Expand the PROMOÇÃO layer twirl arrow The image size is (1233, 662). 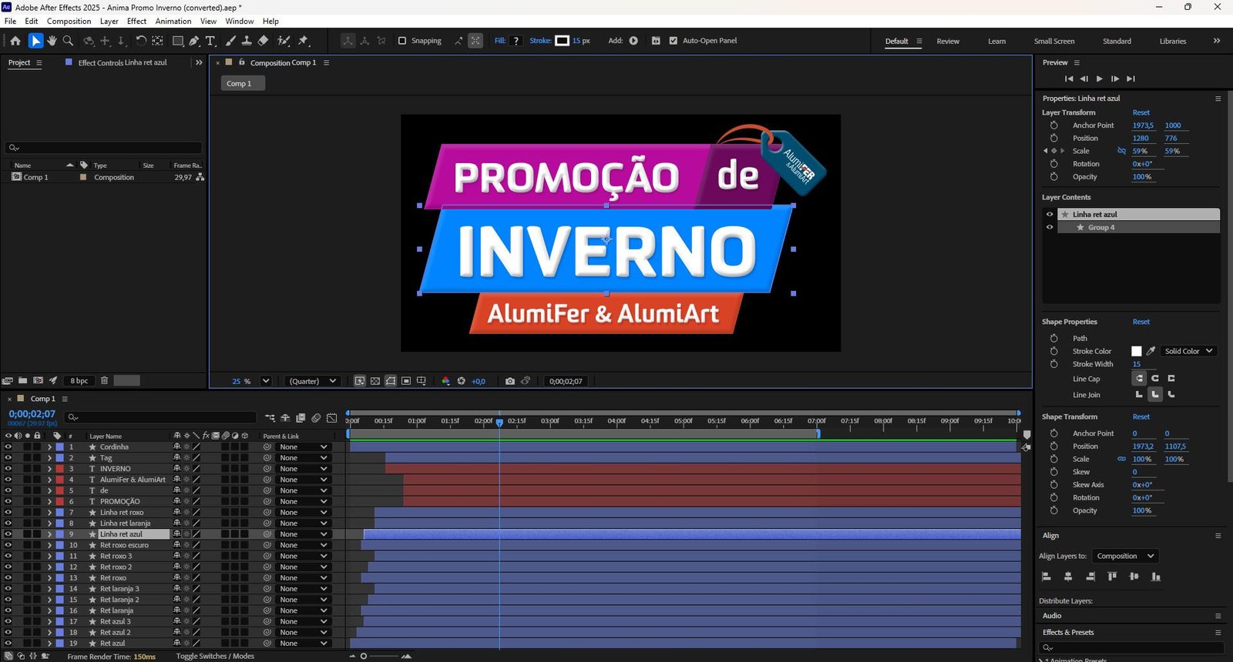49,501
